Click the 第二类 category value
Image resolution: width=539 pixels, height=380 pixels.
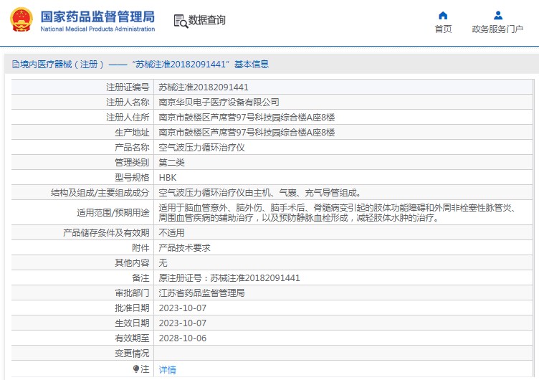[171, 163]
